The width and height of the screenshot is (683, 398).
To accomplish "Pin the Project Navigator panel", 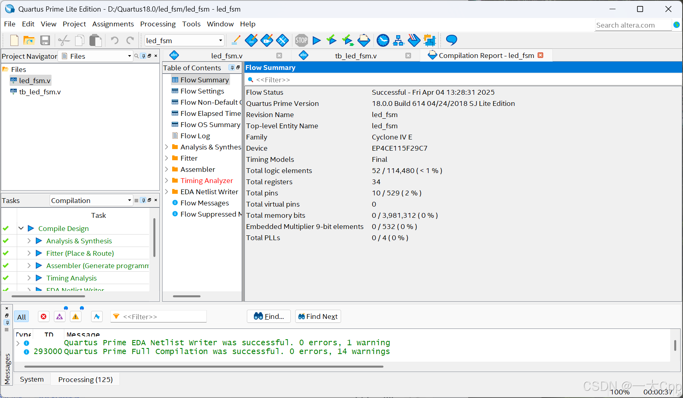I will (143, 56).
